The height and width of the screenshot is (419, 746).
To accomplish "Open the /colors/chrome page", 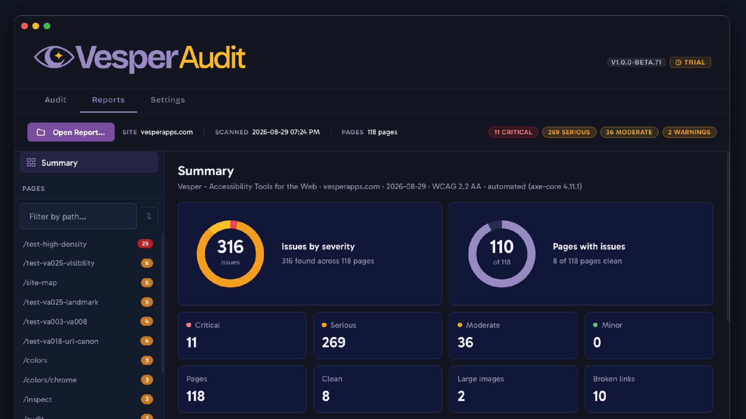I will point(88,380).
